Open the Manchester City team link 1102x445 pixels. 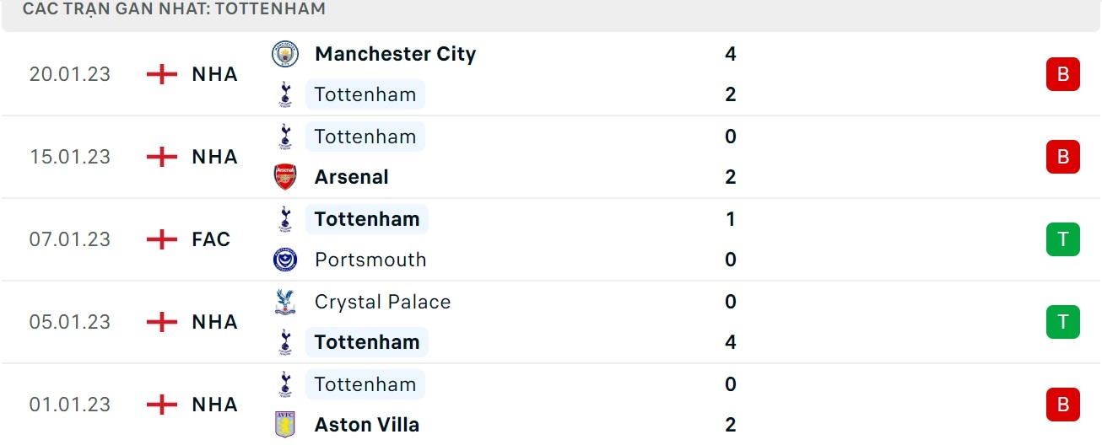pos(395,54)
